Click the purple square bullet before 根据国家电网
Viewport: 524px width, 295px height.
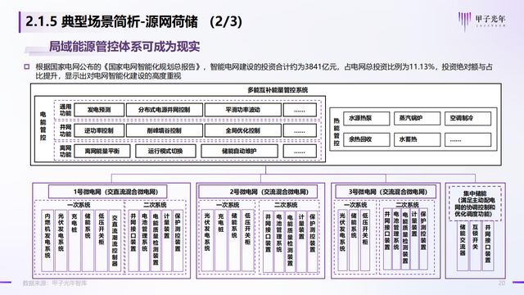[27, 66]
